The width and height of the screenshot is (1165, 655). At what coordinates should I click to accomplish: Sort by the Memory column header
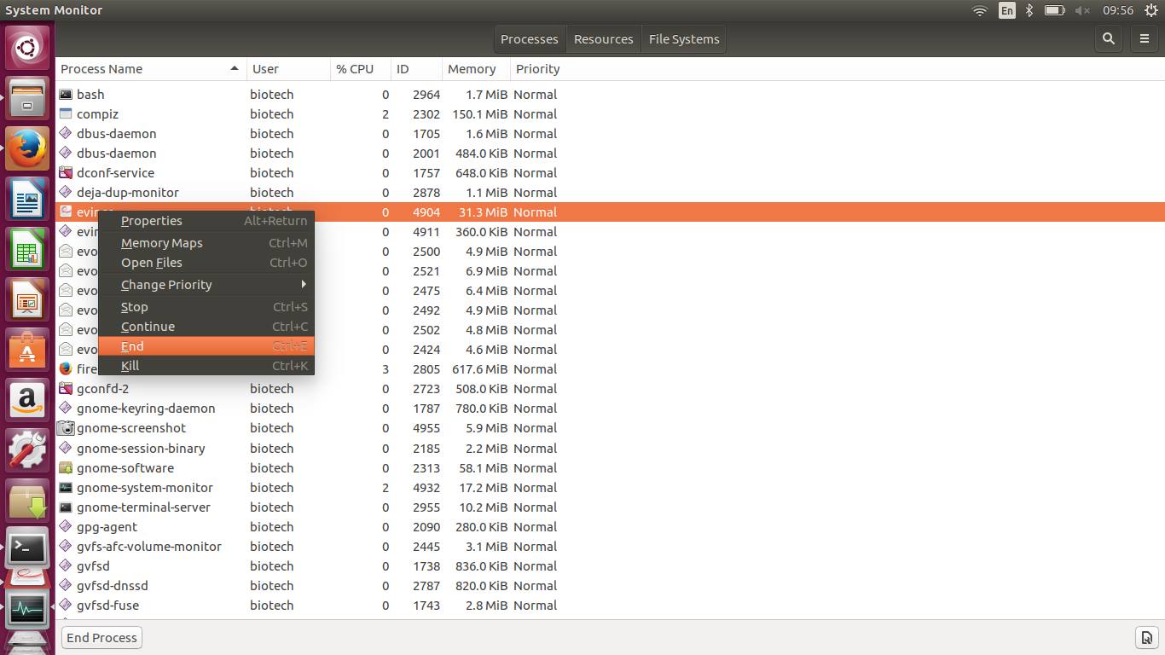pos(476,68)
